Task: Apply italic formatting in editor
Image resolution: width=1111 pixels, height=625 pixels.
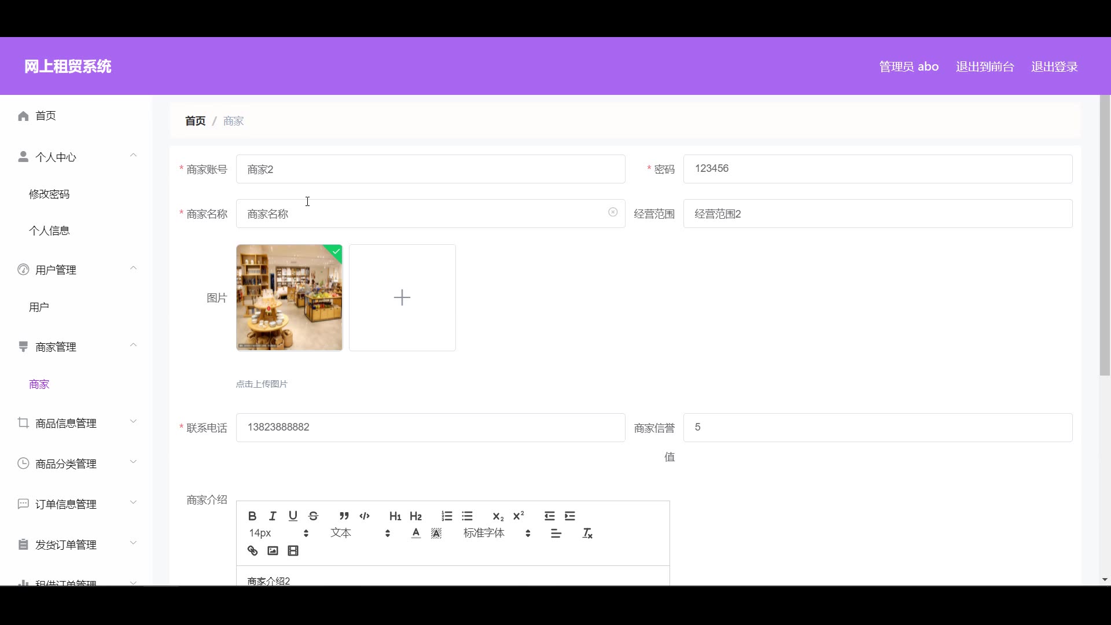Action: [273, 516]
